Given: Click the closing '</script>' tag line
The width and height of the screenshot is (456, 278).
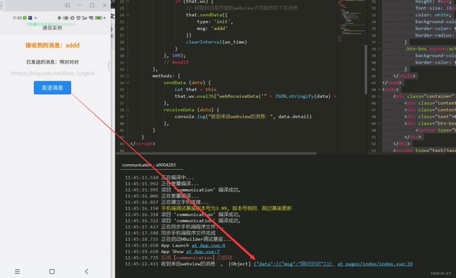Looking at the screenshot, I should (143, 144).
